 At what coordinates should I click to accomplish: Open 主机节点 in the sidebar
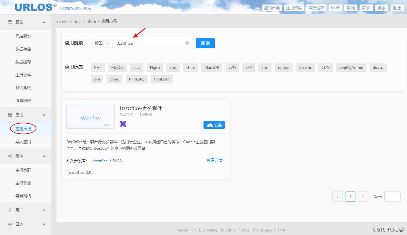click(x=23, y=183)
